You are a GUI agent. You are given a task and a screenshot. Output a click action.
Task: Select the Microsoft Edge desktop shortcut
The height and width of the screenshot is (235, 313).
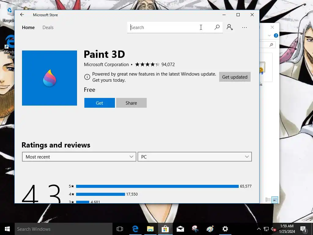point(9,47)
